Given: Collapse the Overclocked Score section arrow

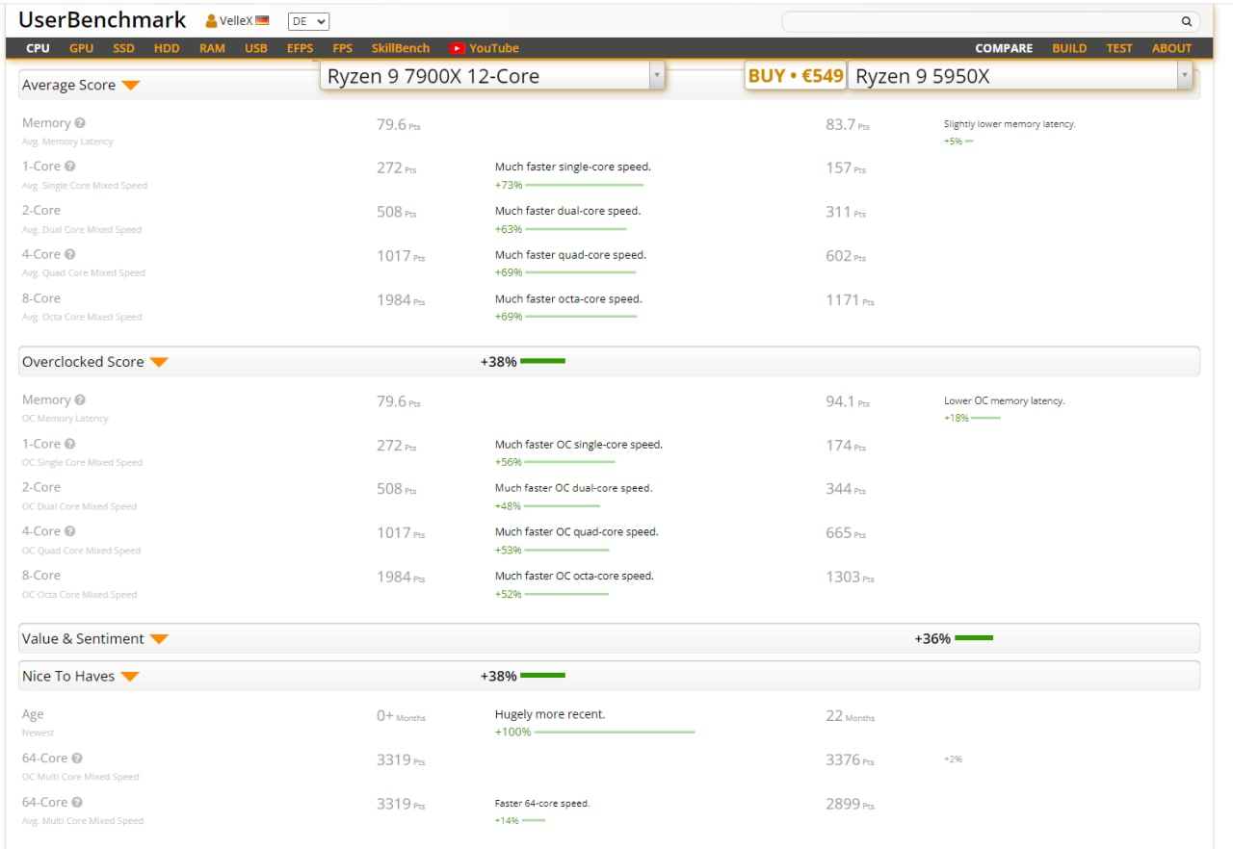Looking at the screenshot, I should pyautogui.click(x=159, y=363).
